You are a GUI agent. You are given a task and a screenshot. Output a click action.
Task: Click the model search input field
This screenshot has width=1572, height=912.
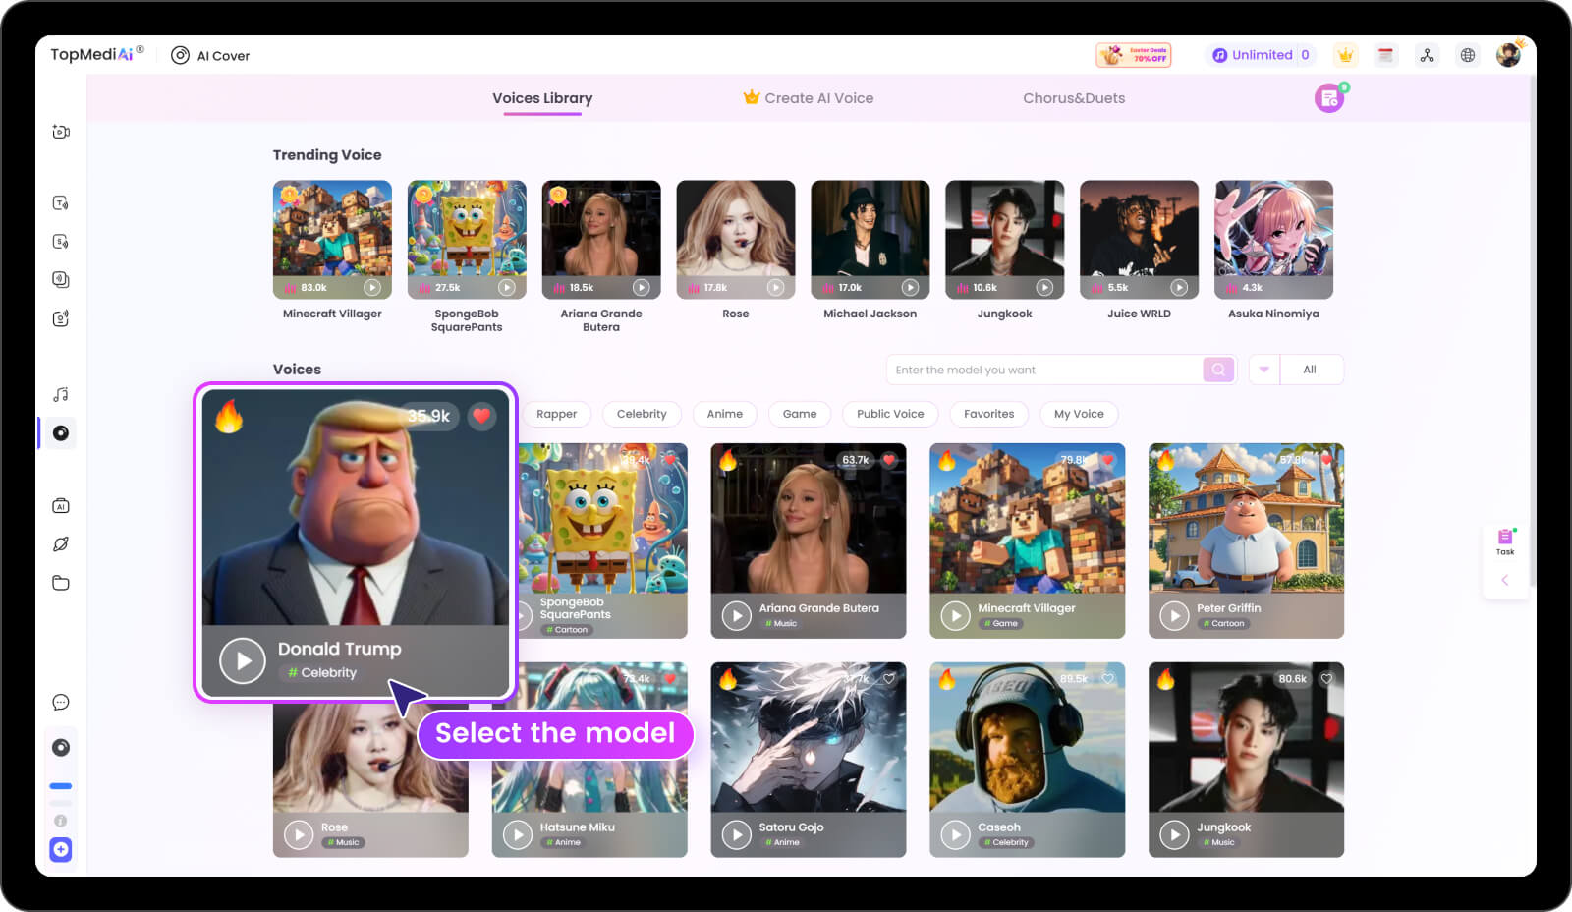[1041, 370]
